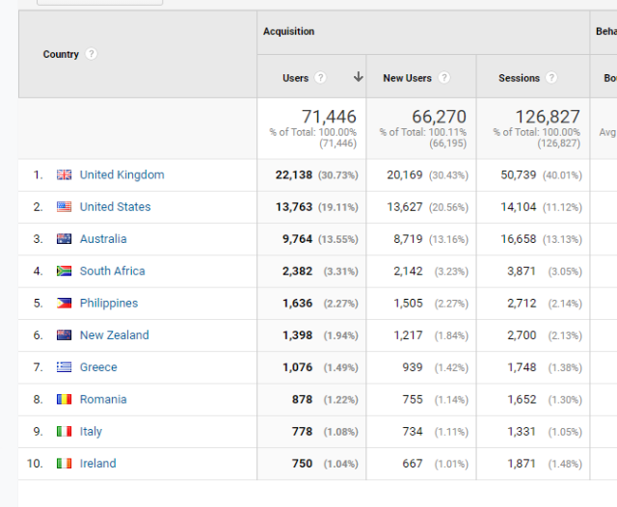This screenshot has width=617, height=507.
Task: Open the New Zealand country link
Action: (114, 335)
